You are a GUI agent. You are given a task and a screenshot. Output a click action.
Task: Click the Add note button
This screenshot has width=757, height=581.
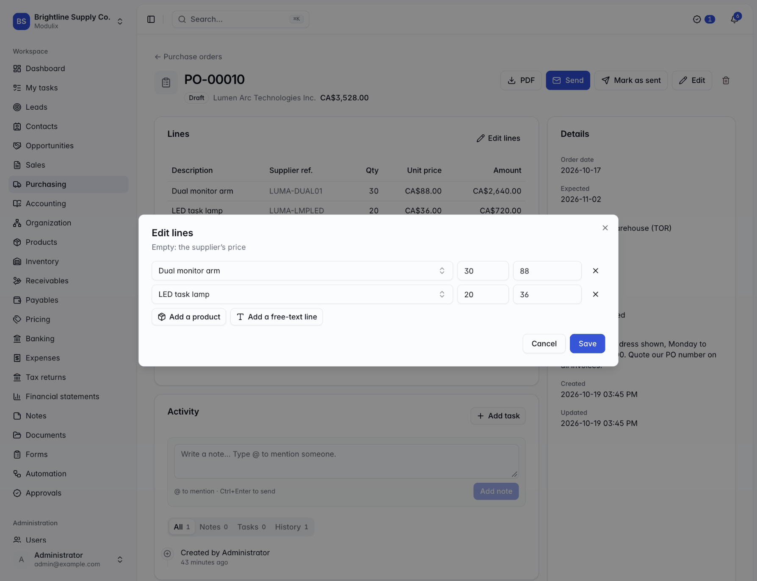click(496, 491)
